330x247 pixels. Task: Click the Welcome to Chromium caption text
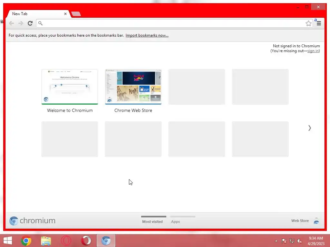(70, 111)
